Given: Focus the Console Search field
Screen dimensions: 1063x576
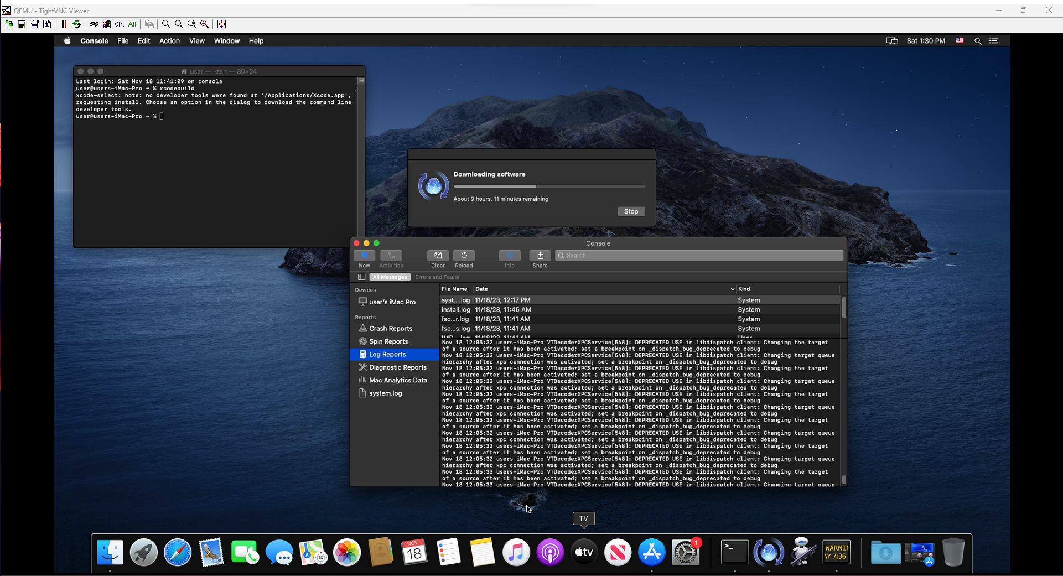Looking at the screenshot, I should point(699,256).
